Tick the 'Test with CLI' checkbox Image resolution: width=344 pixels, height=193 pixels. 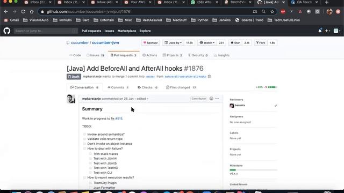tap(90, 173)
